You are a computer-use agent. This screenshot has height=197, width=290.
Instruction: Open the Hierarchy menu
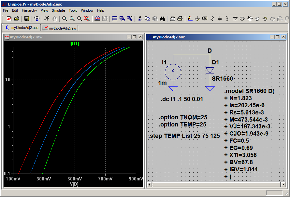[29, 10]
